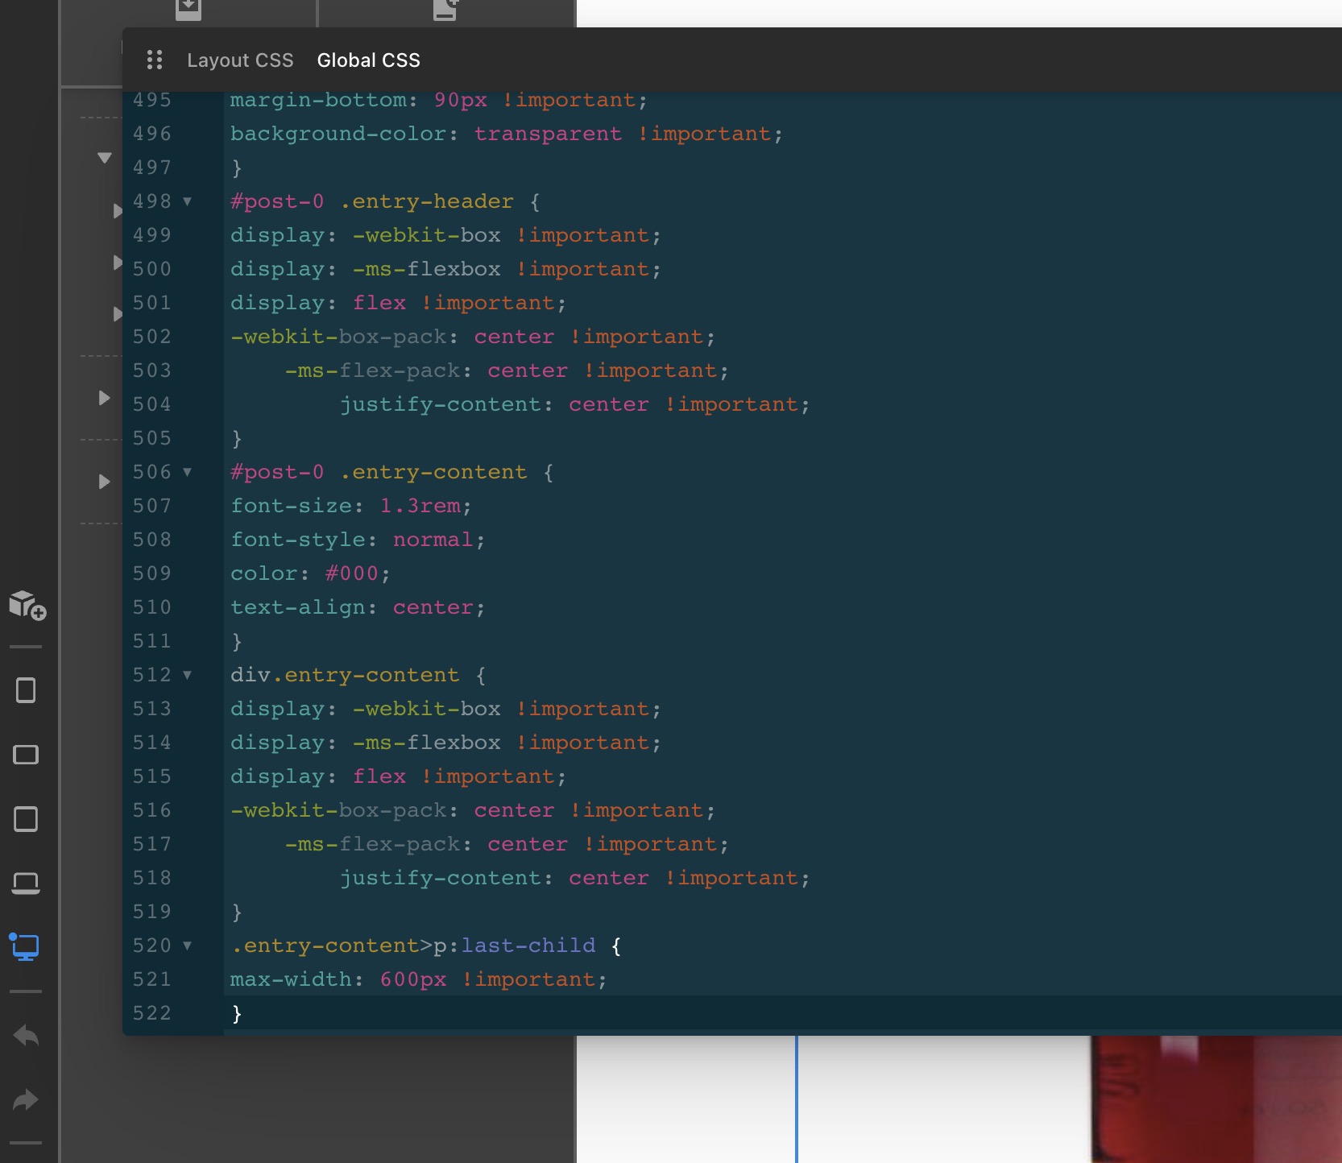Image resolution: width=1342 pixels, height=1163 pixels.
Task: Choose the square tablet preview size
Action: (26, 819)
